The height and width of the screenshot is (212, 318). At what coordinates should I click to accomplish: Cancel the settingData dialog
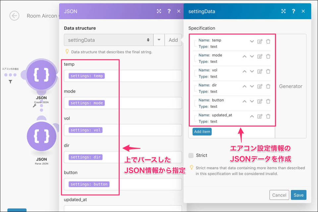click(279, 195)
